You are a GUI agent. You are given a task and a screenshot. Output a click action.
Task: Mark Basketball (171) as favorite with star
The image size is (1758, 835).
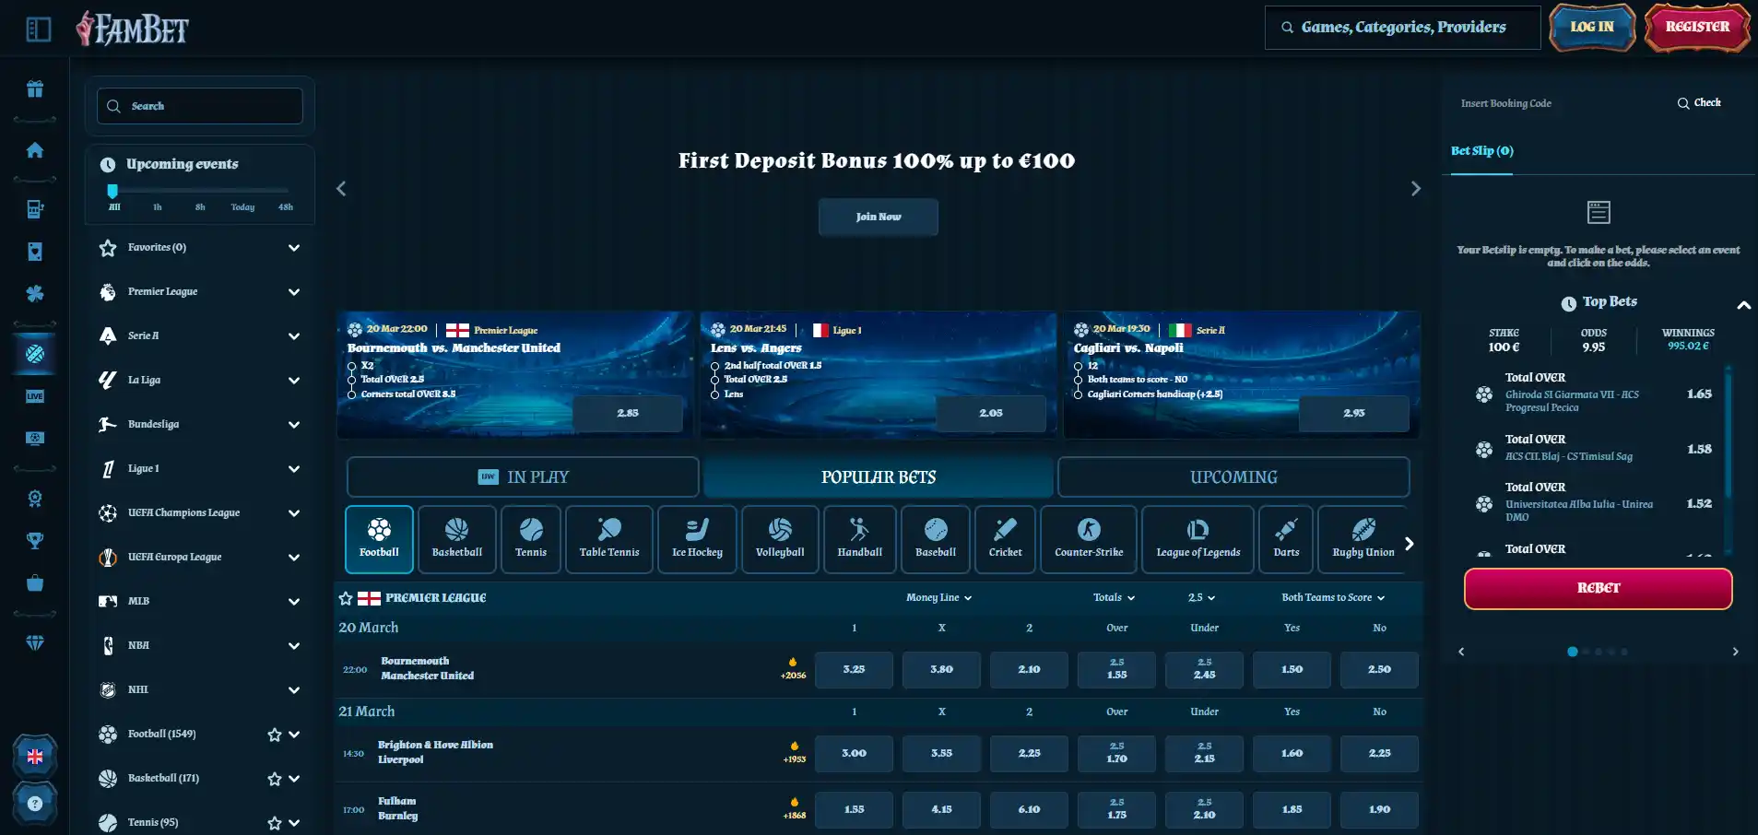point(274,779)
